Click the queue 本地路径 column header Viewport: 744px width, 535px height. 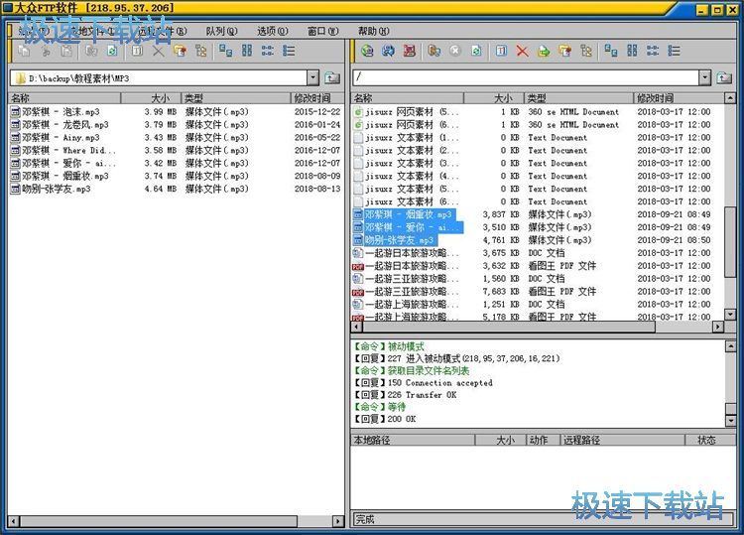pos(413,440)
